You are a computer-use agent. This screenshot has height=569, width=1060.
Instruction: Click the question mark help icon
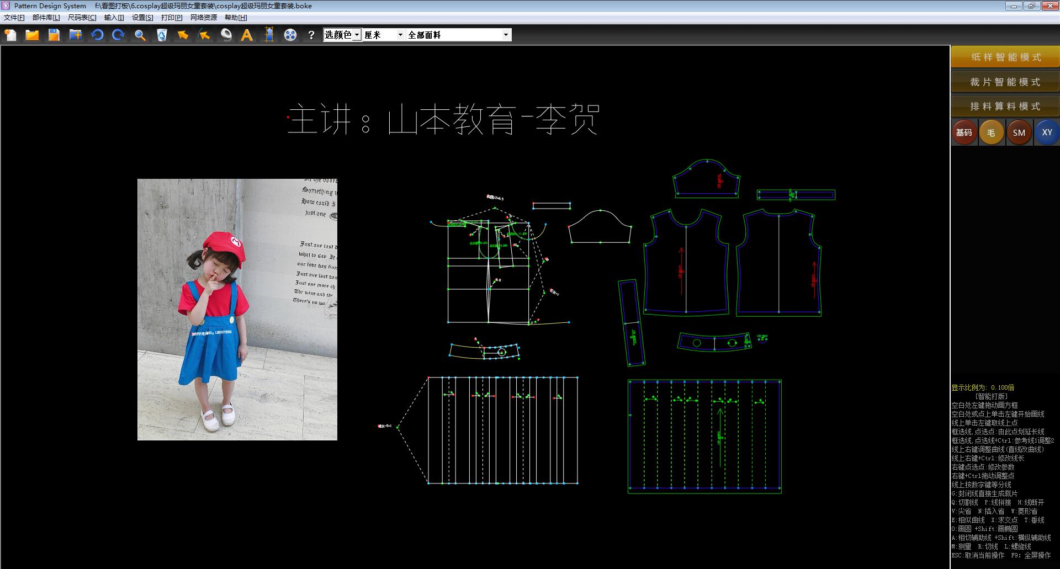click(x=311, y=35)
